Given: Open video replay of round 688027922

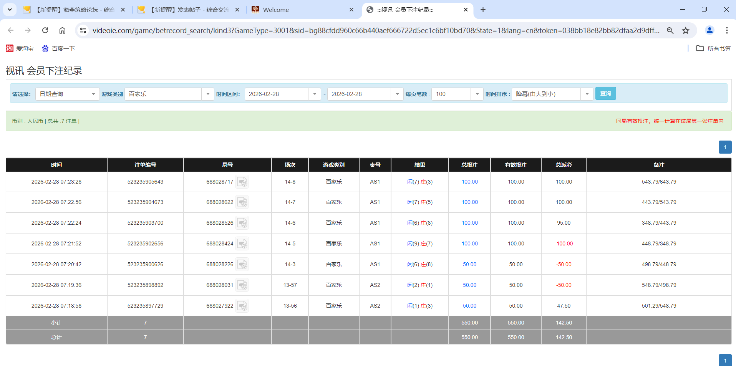Looking at the screenshot, I should 242,306.
